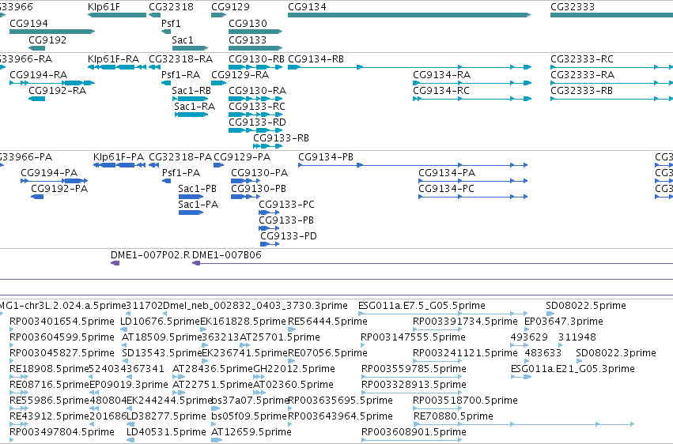Select the Klp61F gene label
The width and height of the screenshot is (673, 444).
104,7
